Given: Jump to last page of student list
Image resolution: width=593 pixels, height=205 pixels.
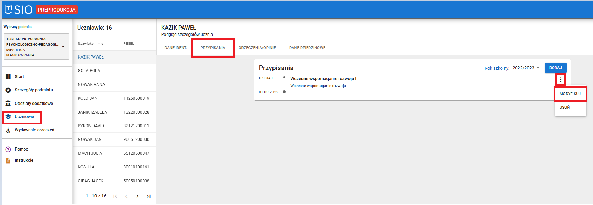Looking at the screenshot, I should (148, 196).
